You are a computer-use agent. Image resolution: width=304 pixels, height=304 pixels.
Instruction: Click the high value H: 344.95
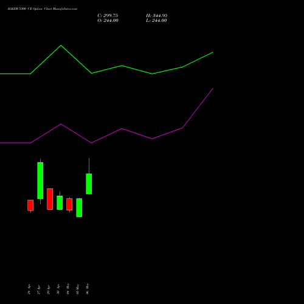(157, 16)
